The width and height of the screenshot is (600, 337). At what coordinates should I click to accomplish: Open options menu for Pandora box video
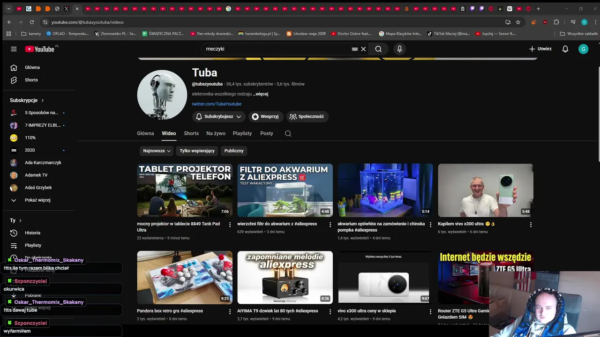[x=230, y=312]
